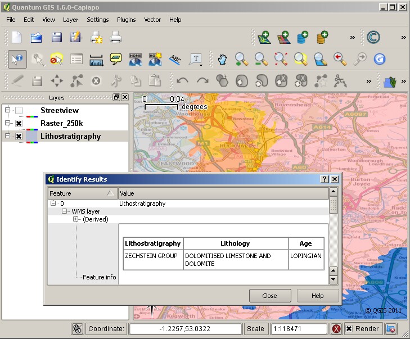This screenshot has height=339, width=410.
Task: Save the project with the floppy disk icon
Action: pos(56,37)
